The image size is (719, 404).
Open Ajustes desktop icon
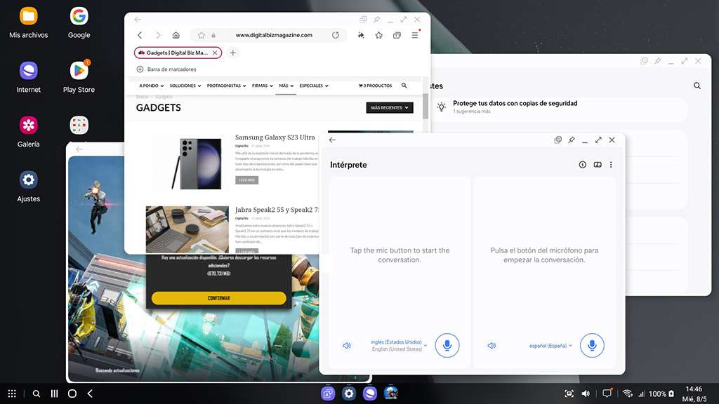click(x=28, y=180)
